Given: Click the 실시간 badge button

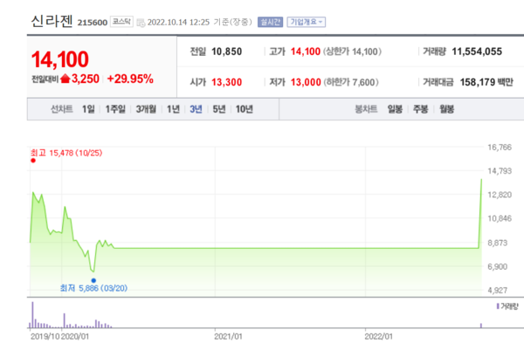Looking at the screenshot, I should [271, 22].
